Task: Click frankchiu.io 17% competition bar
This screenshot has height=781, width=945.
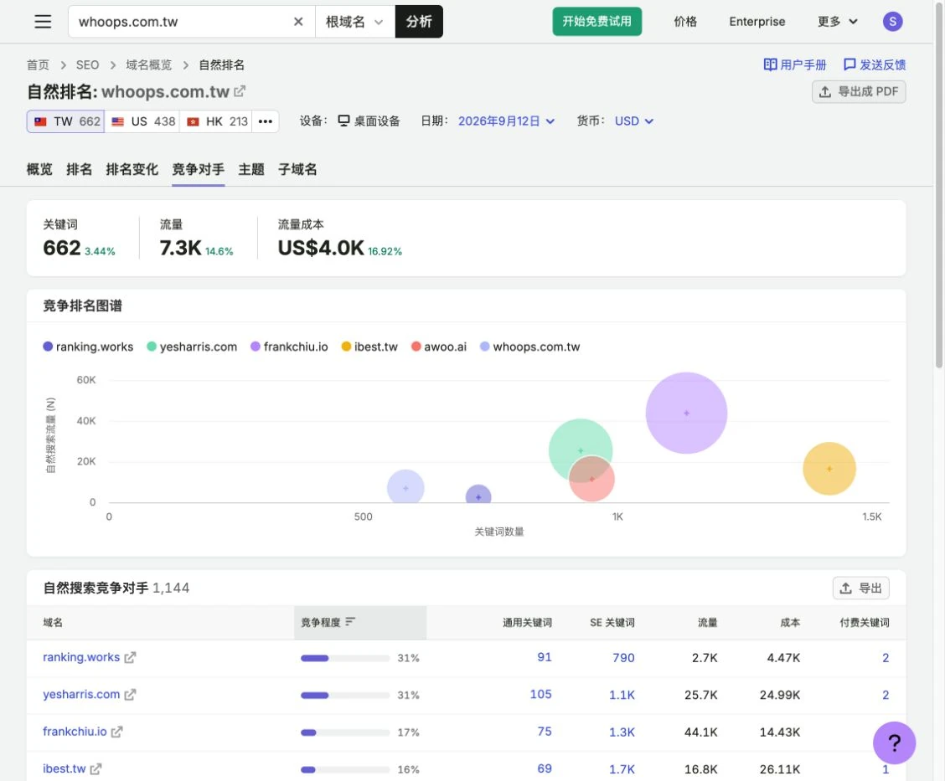Action: pos(345,732)
